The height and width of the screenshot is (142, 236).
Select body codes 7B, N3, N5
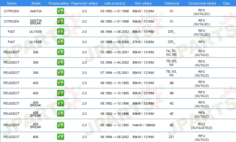tap(171, 73)
